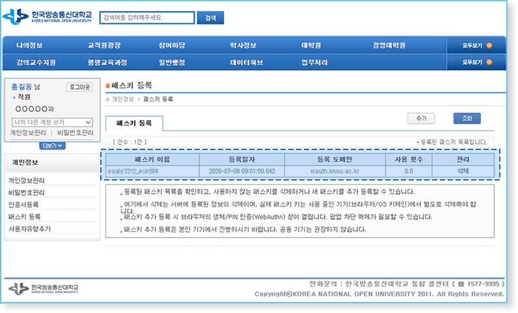
Task: Open the 나의정보 menu
Action: point(29,45)
